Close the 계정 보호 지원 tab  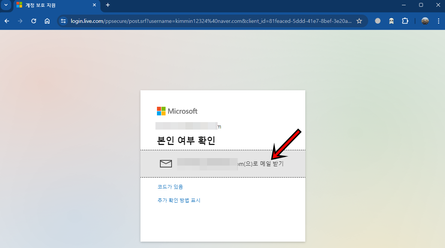tap(94, 5)
